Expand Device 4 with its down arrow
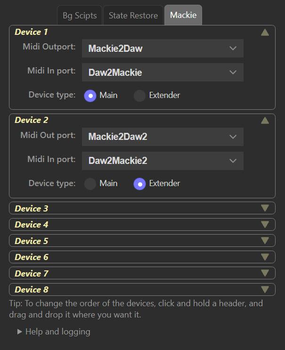The image size is (285, 350). [x=265, y=225]
